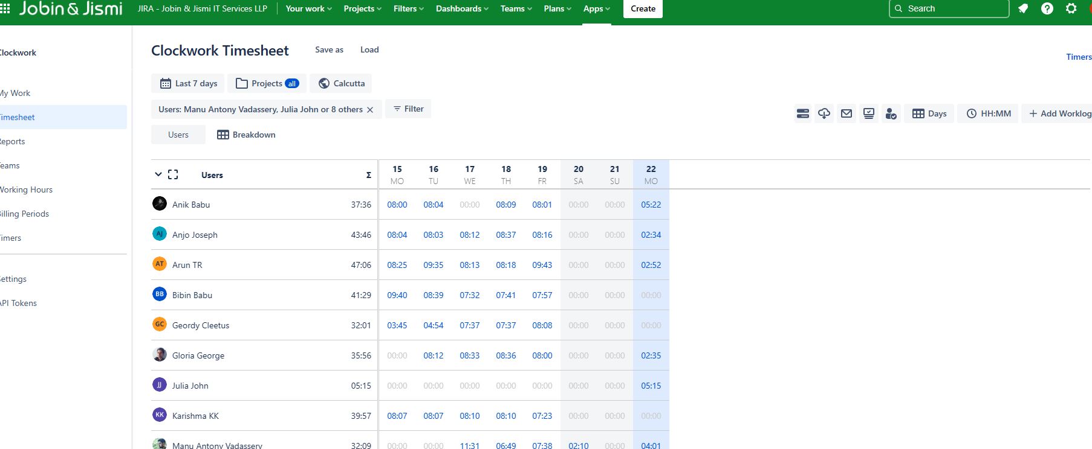Open the settings gear icon
This screenshot has height=449, width=1092.
pyautogui.click(x=1071, y=8)
